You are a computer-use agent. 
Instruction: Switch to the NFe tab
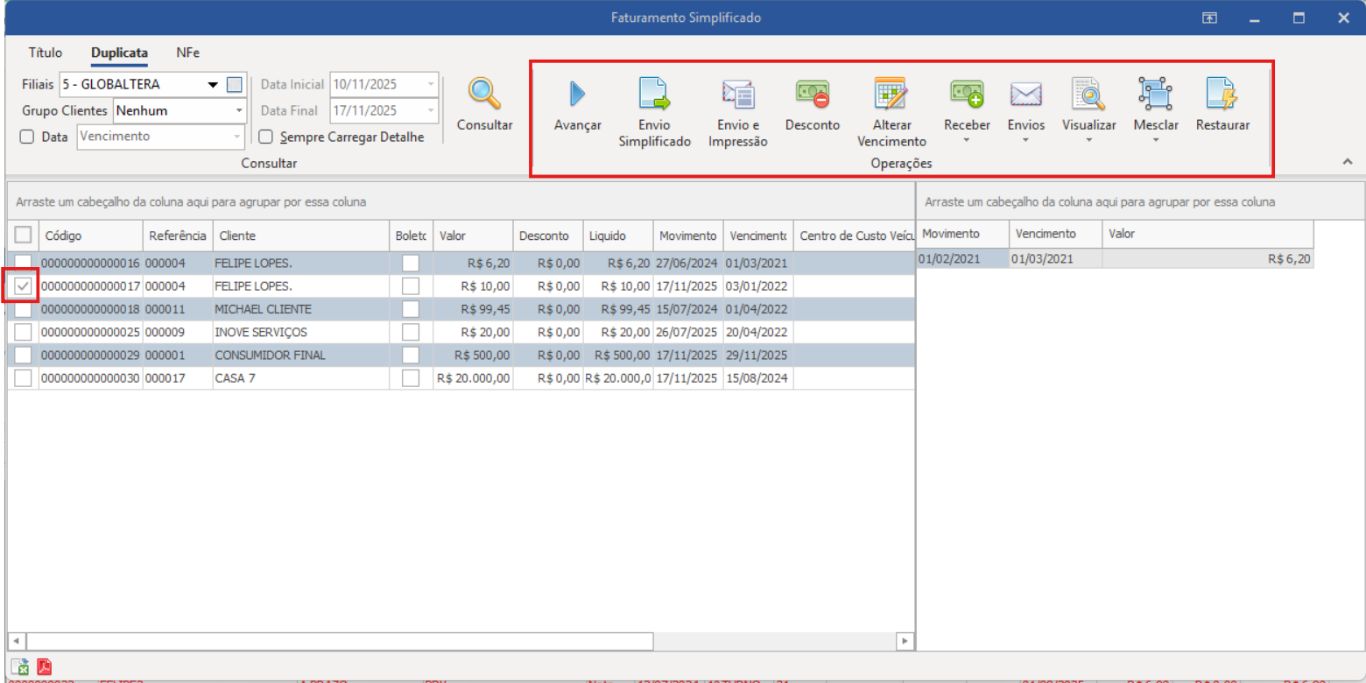[x=187, y=53]
